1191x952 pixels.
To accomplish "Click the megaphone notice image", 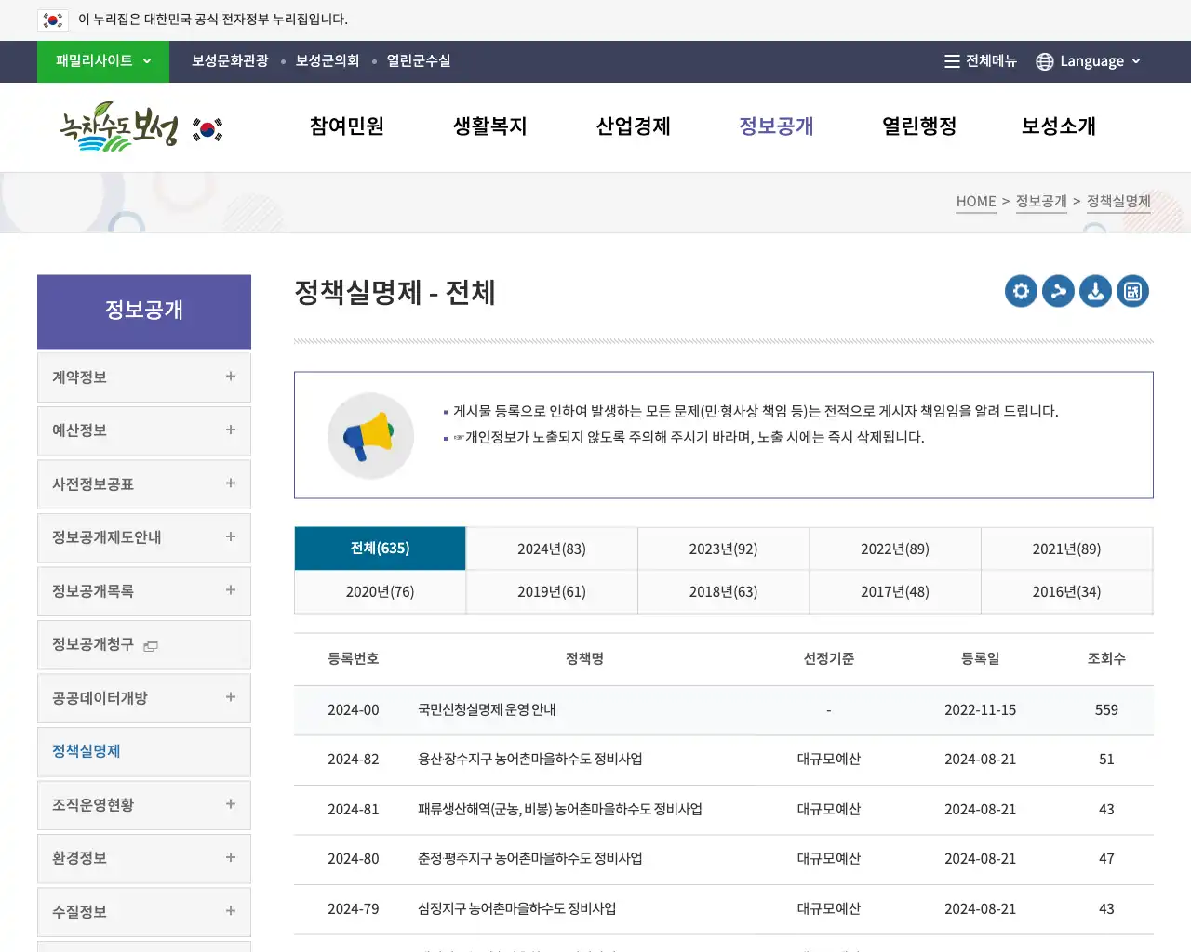I will tap(370, 436).
